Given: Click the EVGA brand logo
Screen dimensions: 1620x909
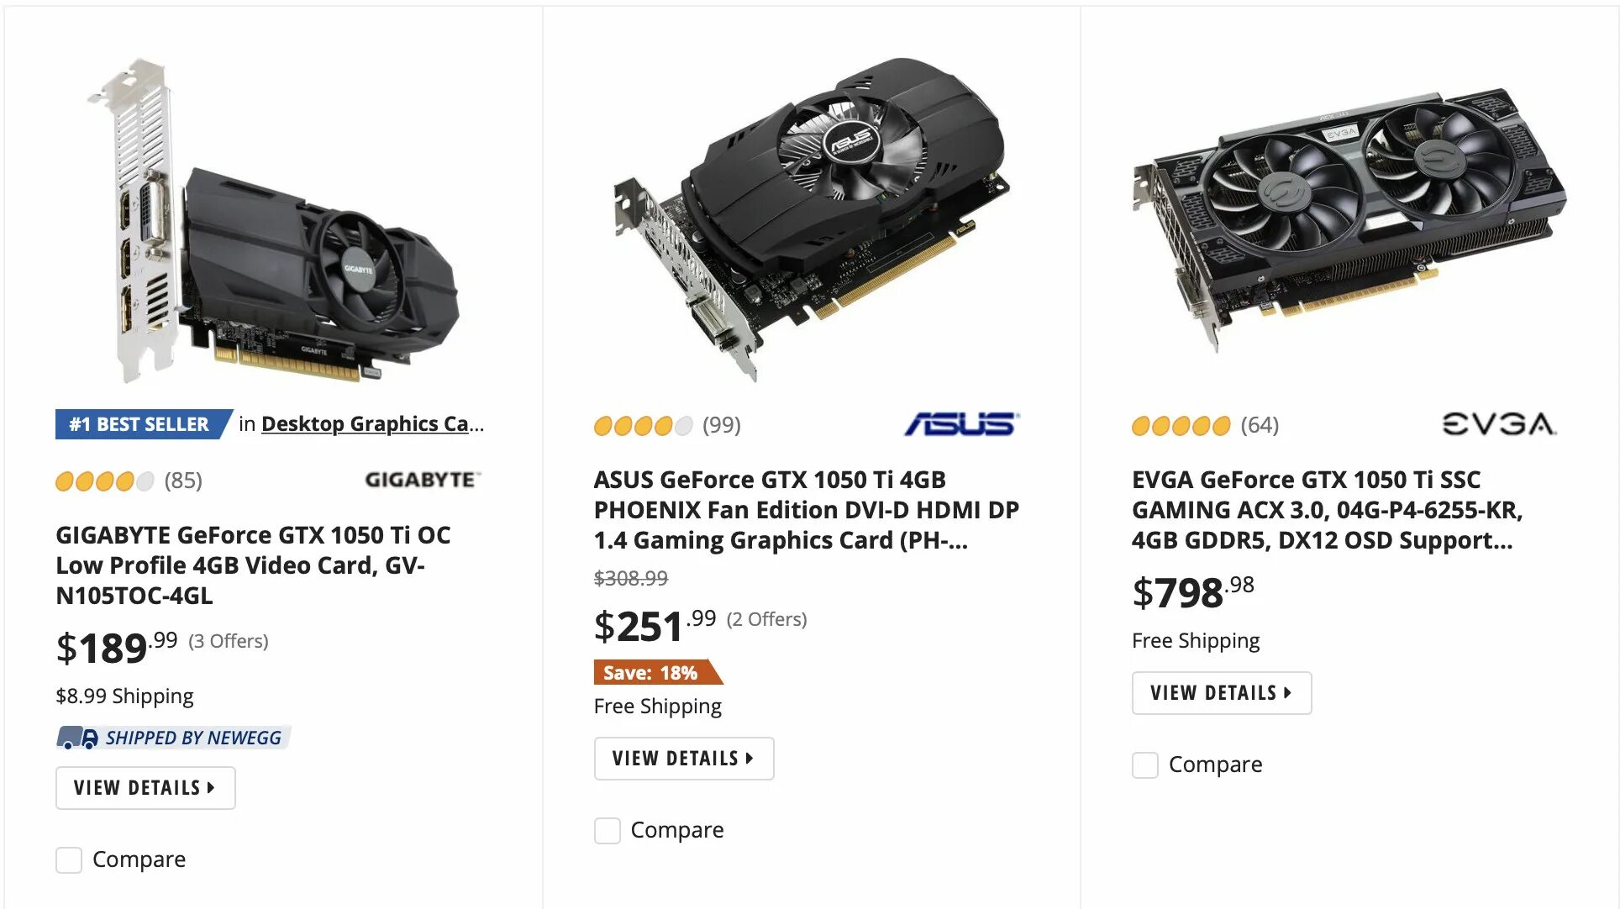Looking at the screenshot, I should point(1500,424).
